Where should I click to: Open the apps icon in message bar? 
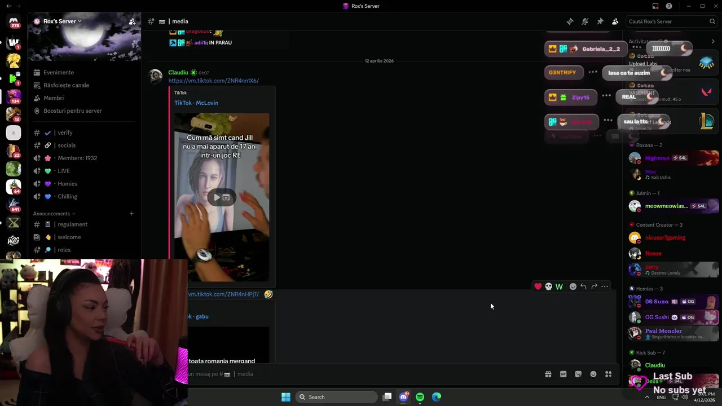(x=608, y=374)
